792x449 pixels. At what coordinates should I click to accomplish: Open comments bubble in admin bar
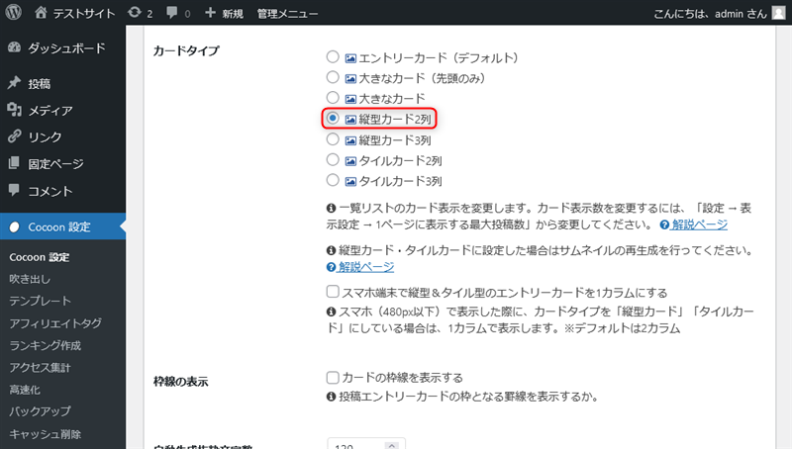[171, 13]
